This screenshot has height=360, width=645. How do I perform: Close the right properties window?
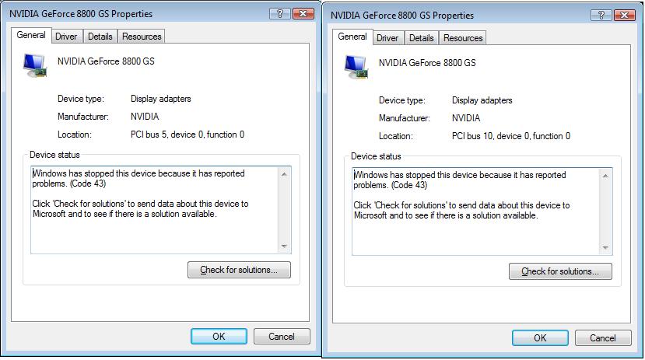pyautogui.click(x=625, y=16)
